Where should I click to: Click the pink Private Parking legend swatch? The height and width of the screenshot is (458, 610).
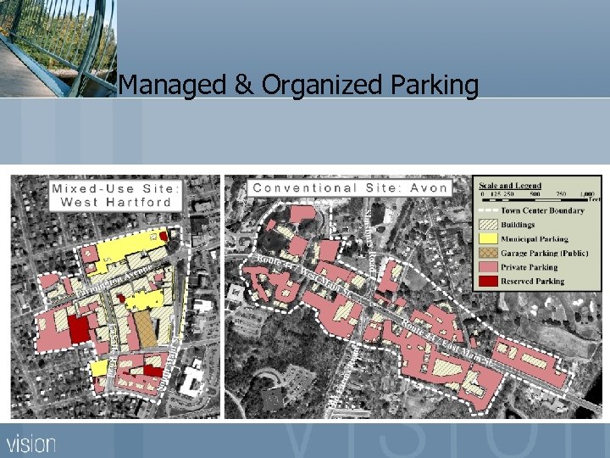(x=488, y=267)
